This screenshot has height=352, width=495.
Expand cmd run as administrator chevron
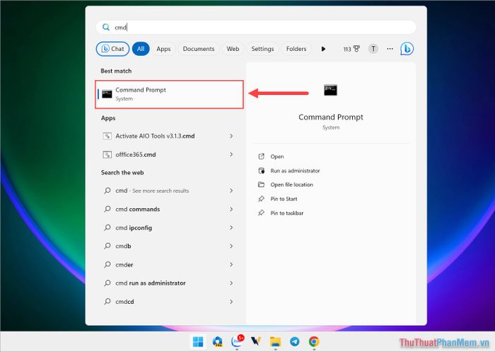[231, 283]
